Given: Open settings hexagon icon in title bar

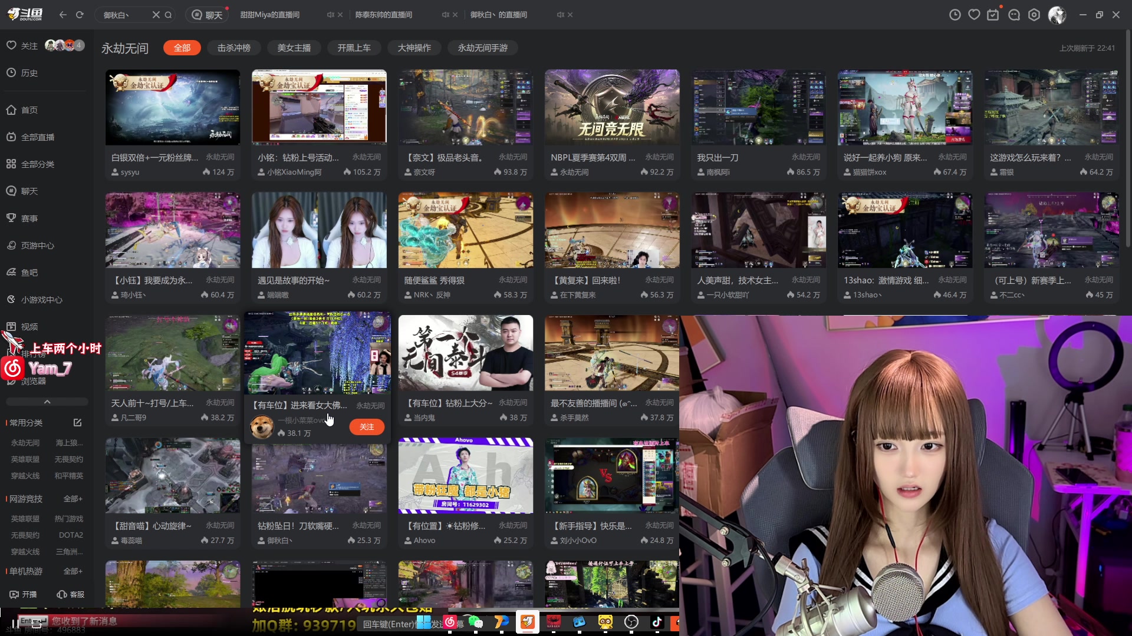Looking at the screenshot, I should coord(1034,15).
